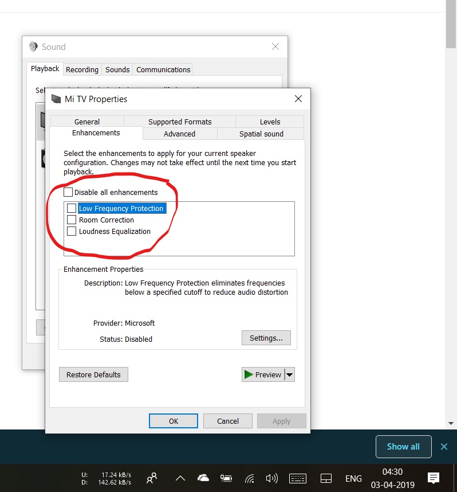Click scrollbar down arrow on page
Screen dimensions: 457x492
coord(451,423)
